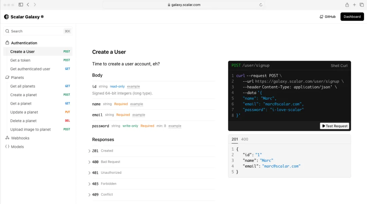
Task: Open Models section in the sidebar
Action: (x=17, y=147)
